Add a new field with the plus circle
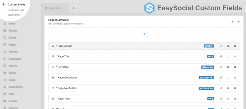 point(144,34)
